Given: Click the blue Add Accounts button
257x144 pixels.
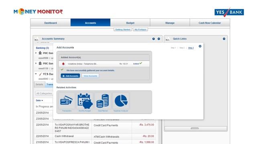Looking at the screenshot, I should [70, 76].
